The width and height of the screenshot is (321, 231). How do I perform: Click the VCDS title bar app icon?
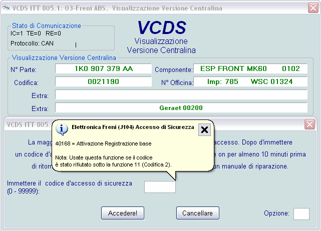(6, 8)
